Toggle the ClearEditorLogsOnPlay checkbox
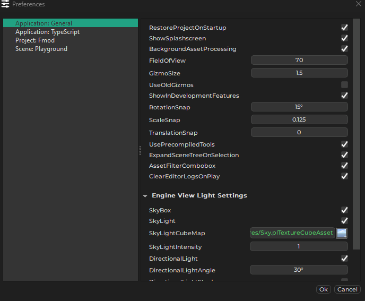365x301 pixels. (344, 176)
